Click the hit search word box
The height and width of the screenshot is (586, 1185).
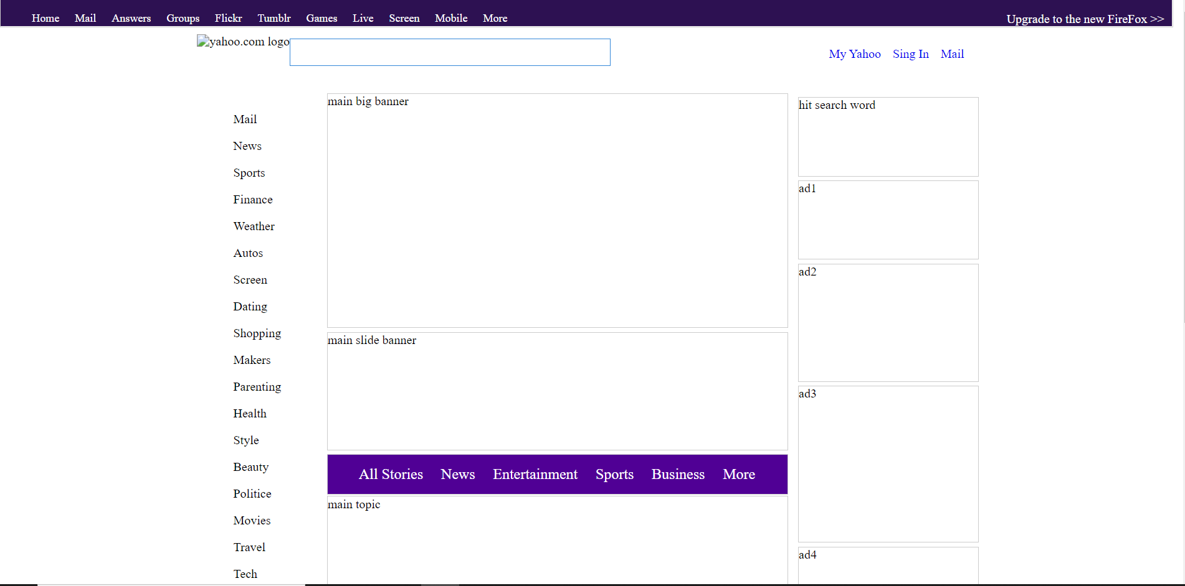click(888, 137)
